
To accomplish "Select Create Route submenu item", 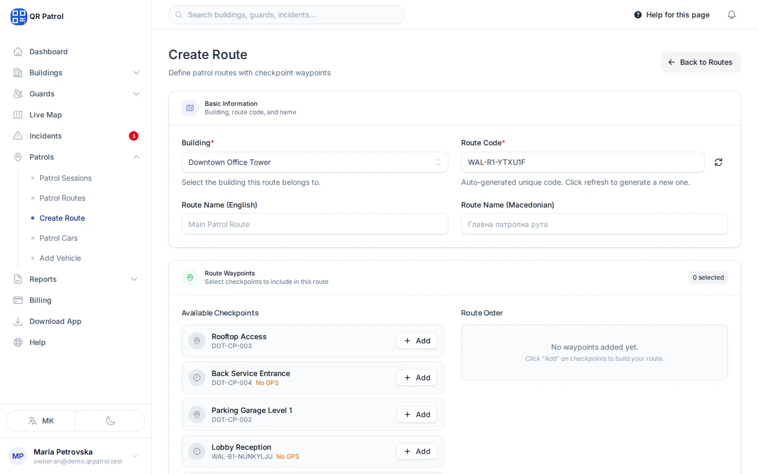I will [x=62, y=218].
